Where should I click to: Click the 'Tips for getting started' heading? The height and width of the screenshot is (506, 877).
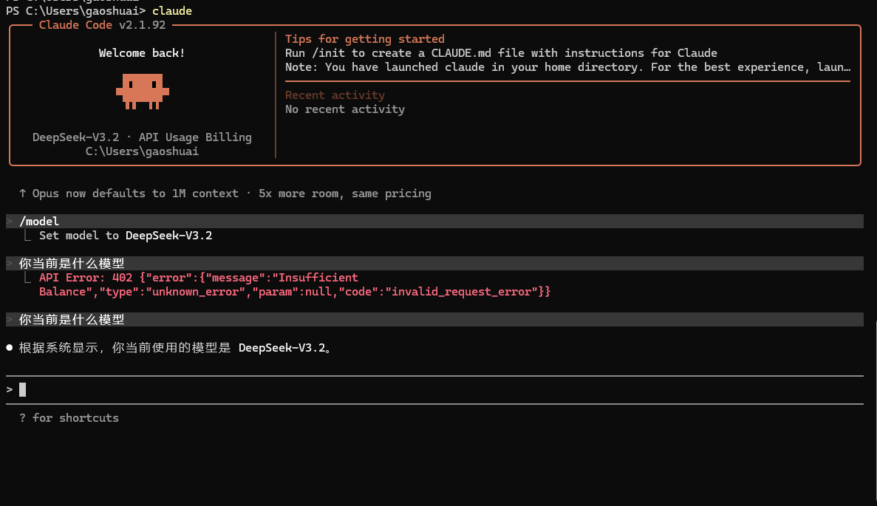(365, 39)
